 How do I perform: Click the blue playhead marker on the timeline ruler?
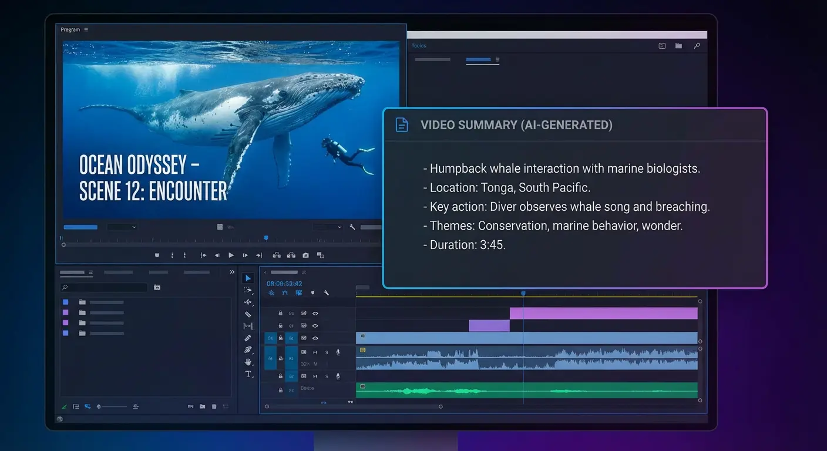point(523,293)
